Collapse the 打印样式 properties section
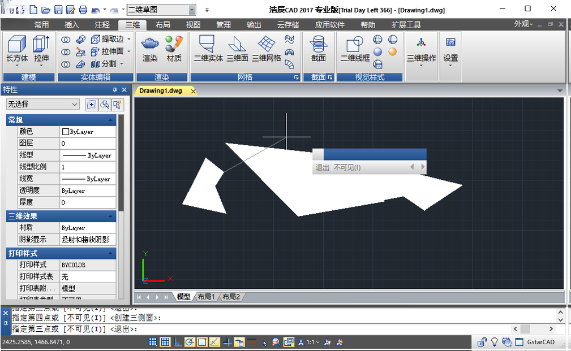 pos(110,254)
